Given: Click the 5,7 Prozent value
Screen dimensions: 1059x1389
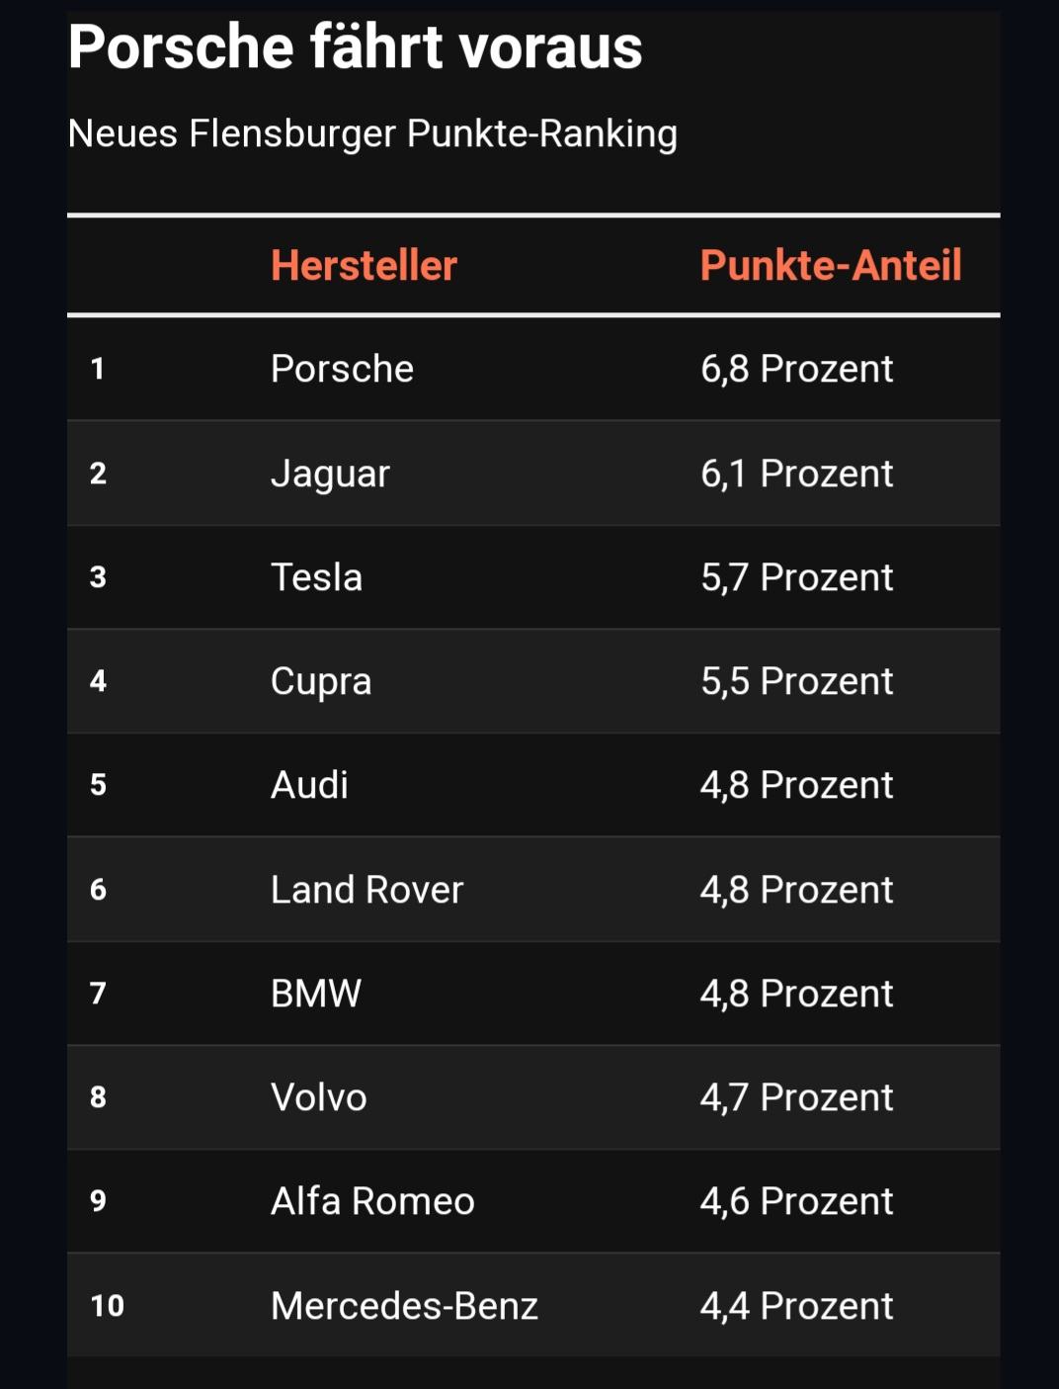Looking at the screenshot, I should (x=796, y=577).
